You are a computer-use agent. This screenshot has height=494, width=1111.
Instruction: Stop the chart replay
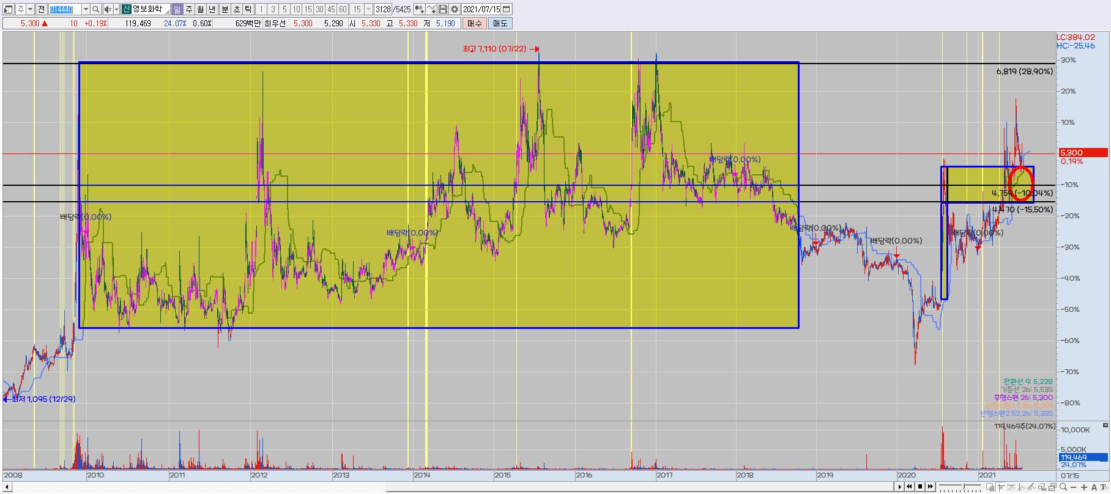click(x=920, y=487)
